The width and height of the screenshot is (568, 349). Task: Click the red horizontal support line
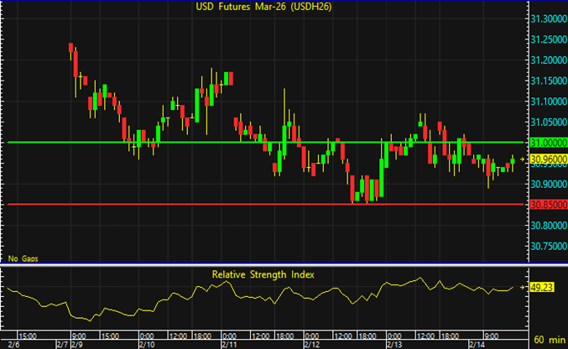252,204
